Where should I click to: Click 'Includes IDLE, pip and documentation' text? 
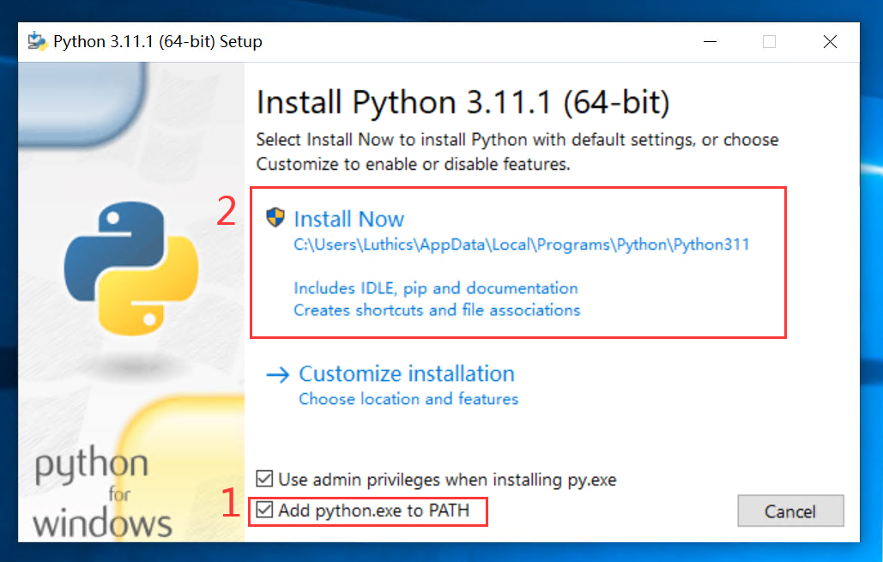436,287
